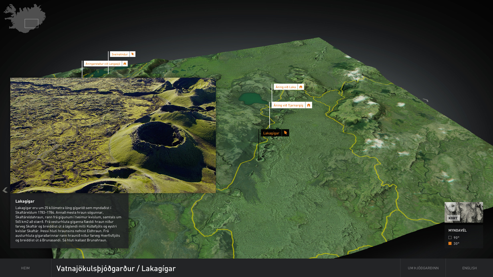
Task: Select the 30° camera angle option
Action: tap(450, 243)
